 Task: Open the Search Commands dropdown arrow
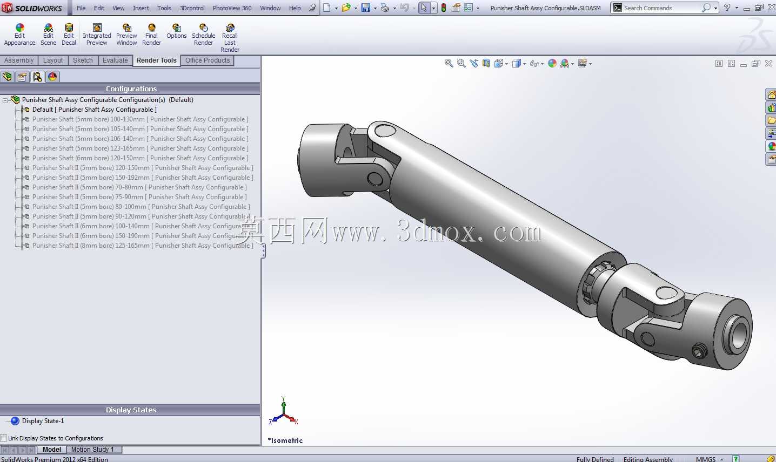715,8
